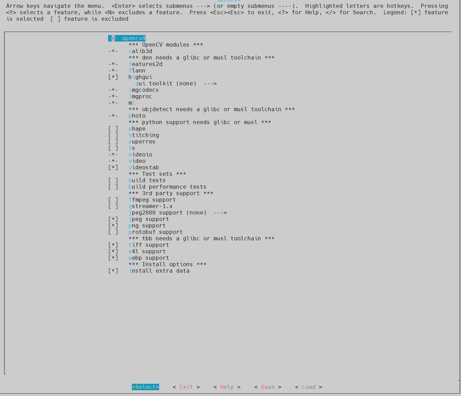Uncheck tiff support
Viewport: 461px width, 396px height.
point(113,245)
